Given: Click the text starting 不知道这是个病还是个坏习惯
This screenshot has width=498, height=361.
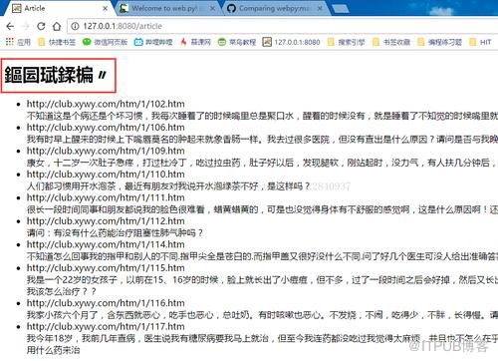Looking at the screenshot, I should point(262,116).
